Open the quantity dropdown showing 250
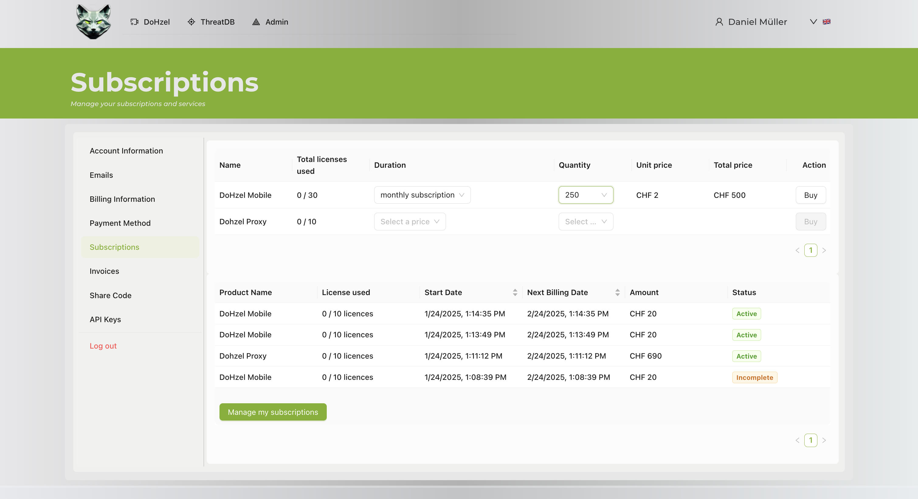Image resolution: width=918 pixels, height=499 pixels. coord(586,195)
